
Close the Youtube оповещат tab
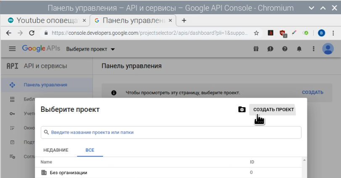click(85, 21)
